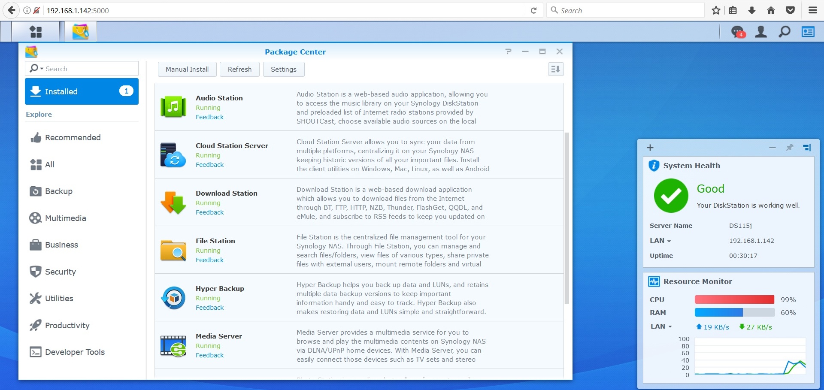Click the Download Station arrow icon
824x390 pixels.
[x=173, y=203]
